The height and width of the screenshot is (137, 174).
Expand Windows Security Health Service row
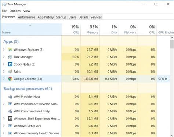click(4, 133)
